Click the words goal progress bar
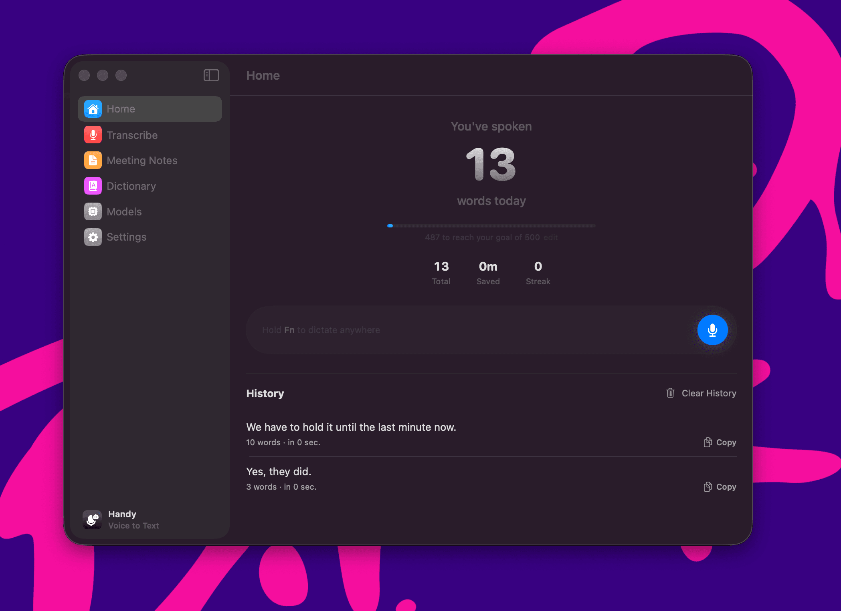Viewport: 841px width, 611px height. [x=491, y=226]
